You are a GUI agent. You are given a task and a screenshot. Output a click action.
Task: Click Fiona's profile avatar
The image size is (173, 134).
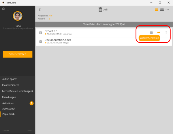(x=18, y=16)
